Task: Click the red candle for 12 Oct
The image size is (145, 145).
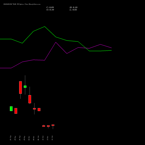Action: [44, 126]
